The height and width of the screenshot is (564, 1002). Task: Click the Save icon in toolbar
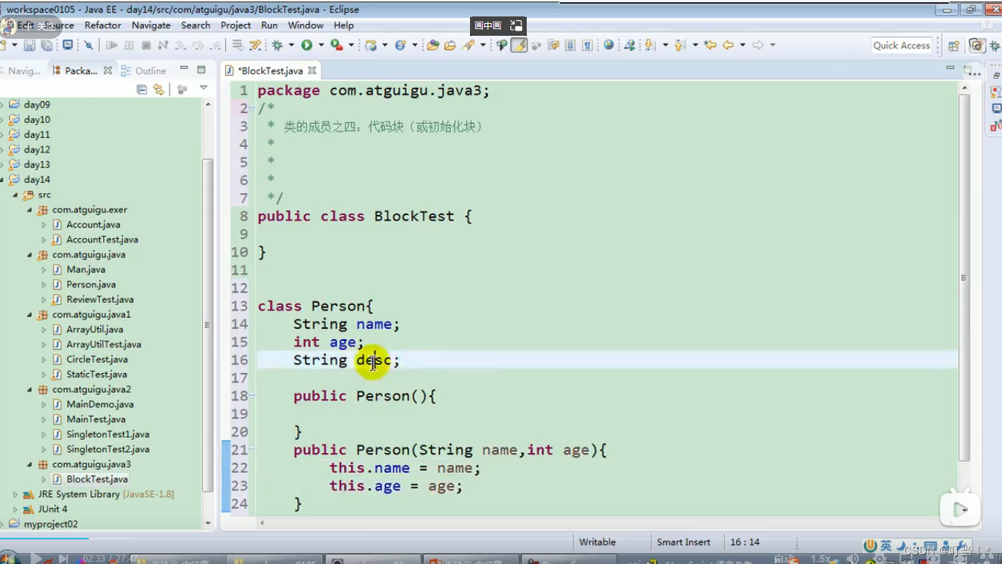[29, 46]
